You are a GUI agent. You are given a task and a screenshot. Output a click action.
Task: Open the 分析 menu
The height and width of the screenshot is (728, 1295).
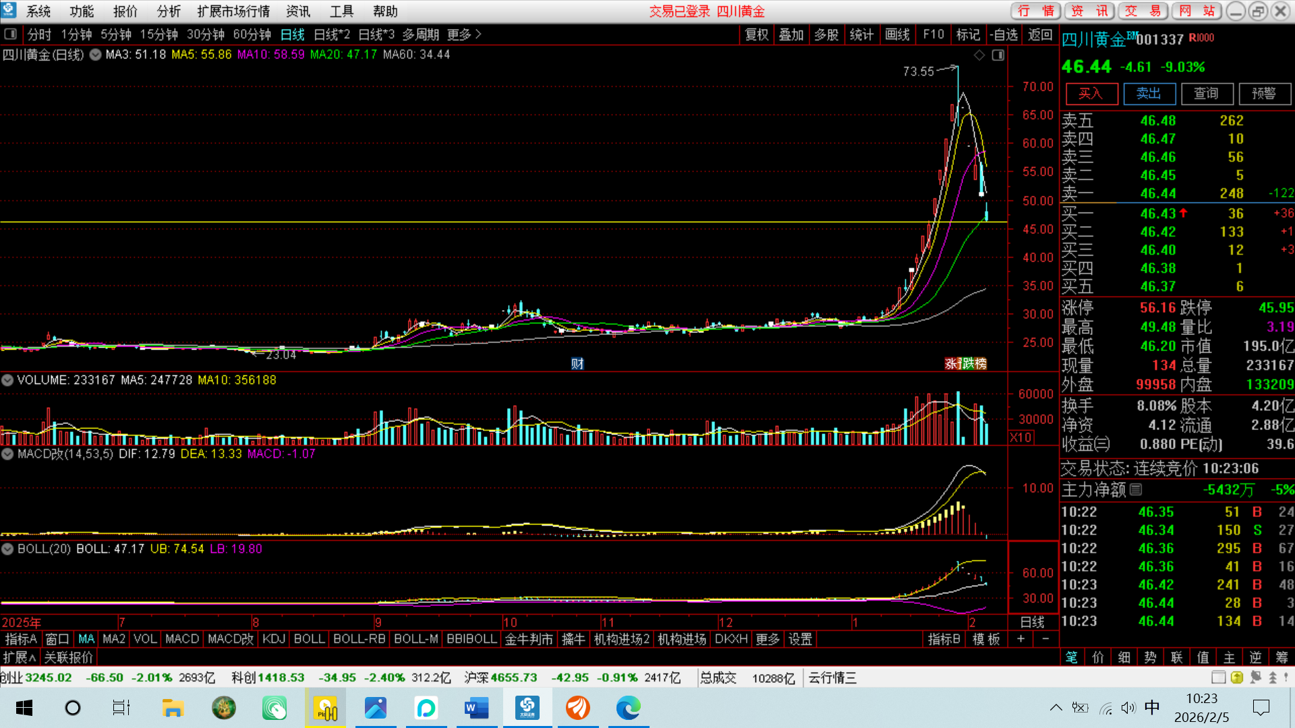tap(169, 11)
